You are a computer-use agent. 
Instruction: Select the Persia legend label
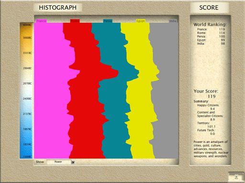tap(108, 21)
